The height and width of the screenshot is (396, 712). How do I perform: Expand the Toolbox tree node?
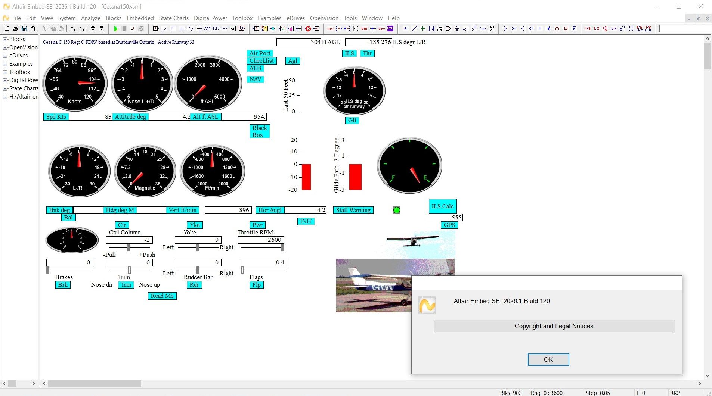pyautogui.click(x=5, y=72)
